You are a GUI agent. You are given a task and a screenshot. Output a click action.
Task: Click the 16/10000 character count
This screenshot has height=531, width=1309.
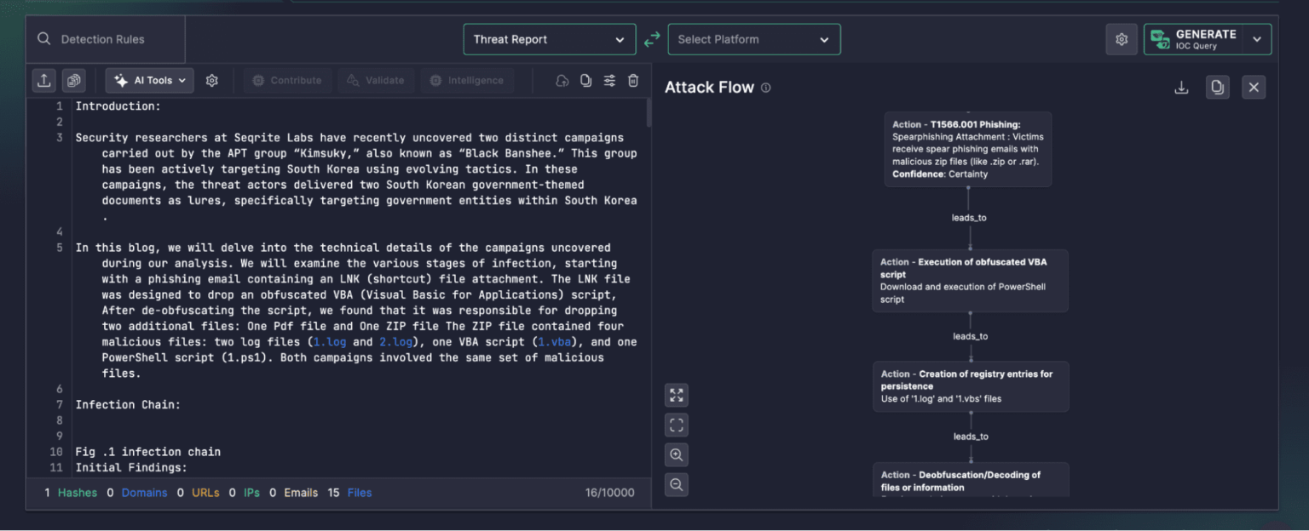coord(609,493)
